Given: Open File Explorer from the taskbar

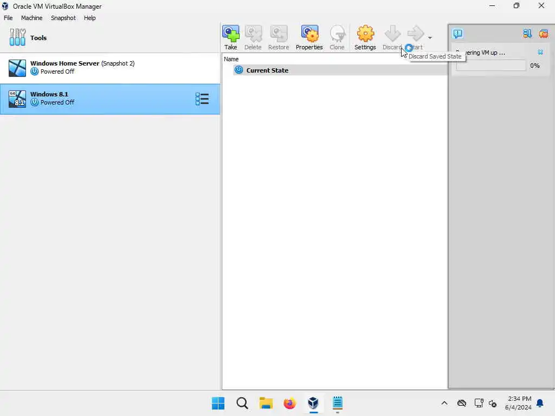Looking at the screenshot, I should [x=266, y=403].
